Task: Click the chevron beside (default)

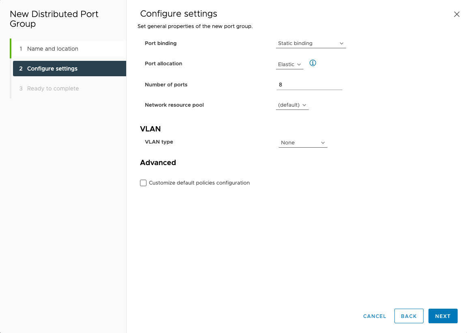Action: 304,105
